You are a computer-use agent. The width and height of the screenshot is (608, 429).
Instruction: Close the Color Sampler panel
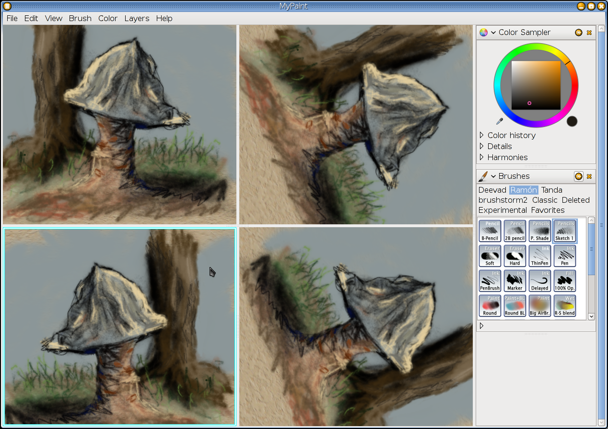pyautogui.click(x=589, y=33)
